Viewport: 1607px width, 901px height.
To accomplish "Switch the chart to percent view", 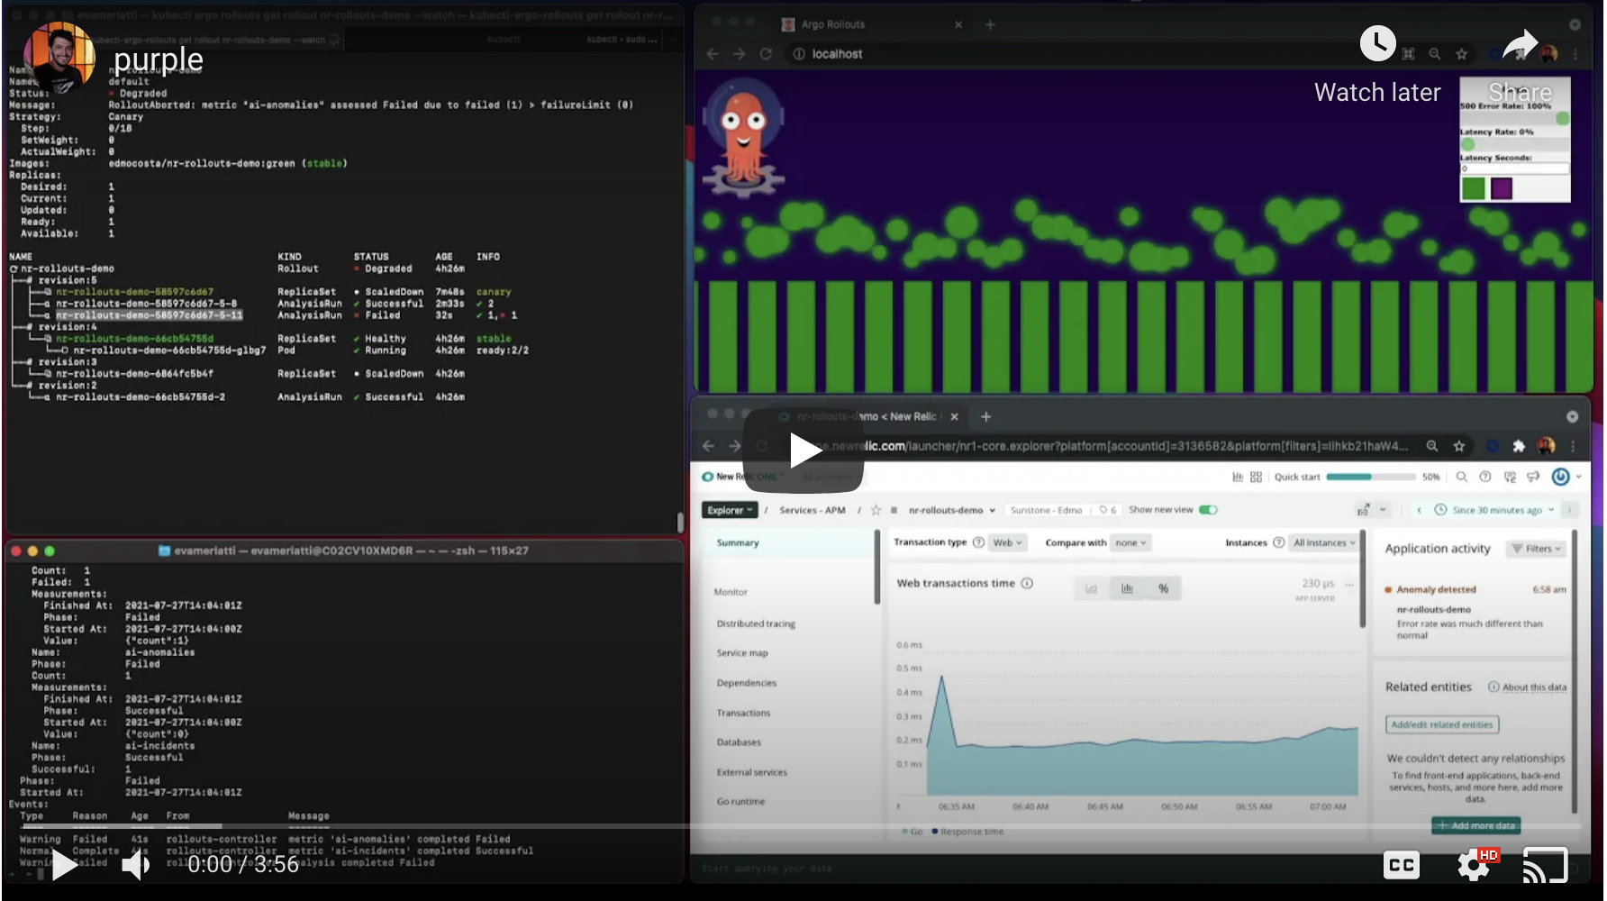I will tap(1163, 588).
